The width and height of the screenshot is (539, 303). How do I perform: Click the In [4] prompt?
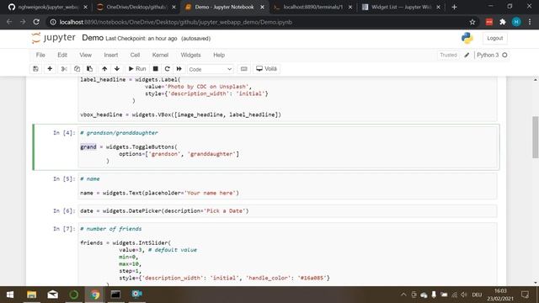64,133
